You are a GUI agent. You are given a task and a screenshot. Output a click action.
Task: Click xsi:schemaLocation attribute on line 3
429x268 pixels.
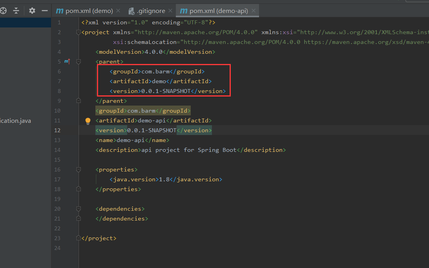(145, 42)
